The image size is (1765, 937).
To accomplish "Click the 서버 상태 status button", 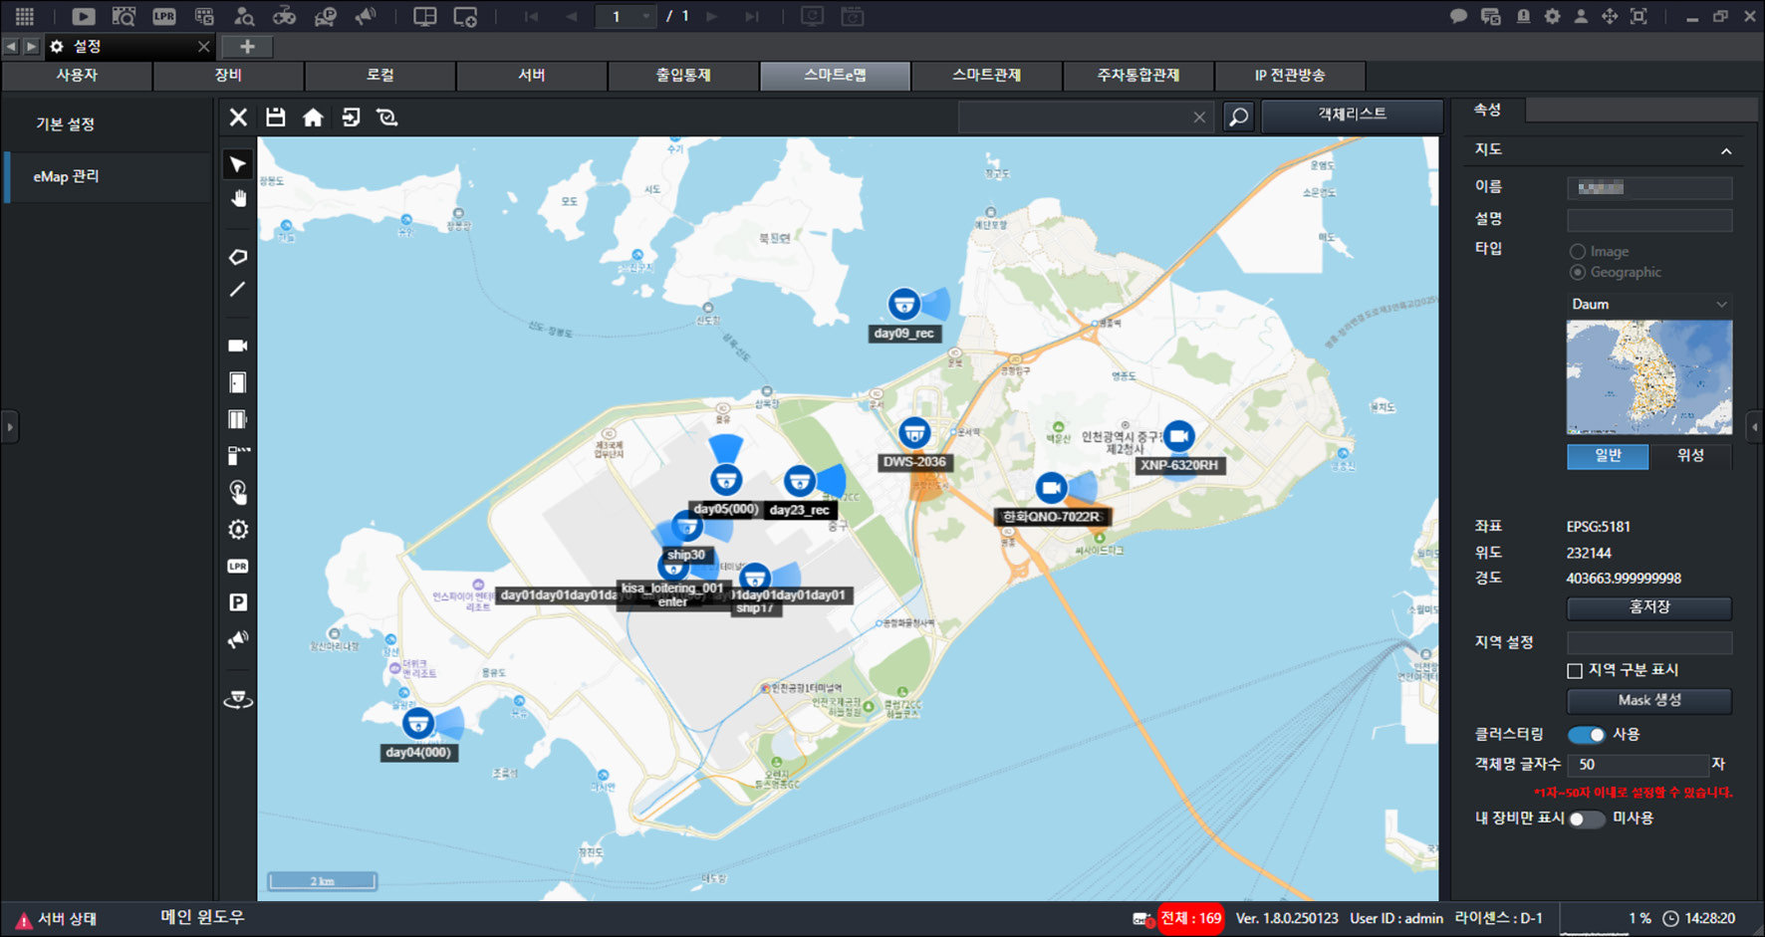I will (56, 919).
